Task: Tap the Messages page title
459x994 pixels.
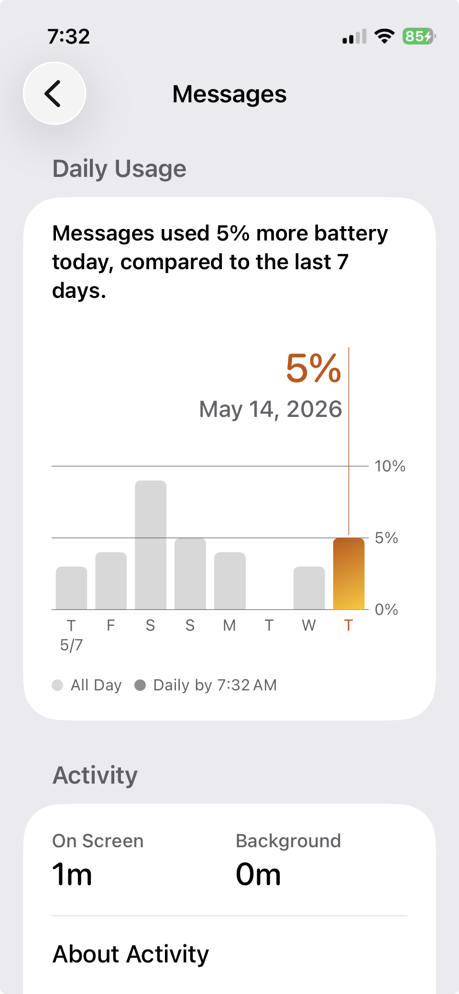Action: [x=229, y=94]
